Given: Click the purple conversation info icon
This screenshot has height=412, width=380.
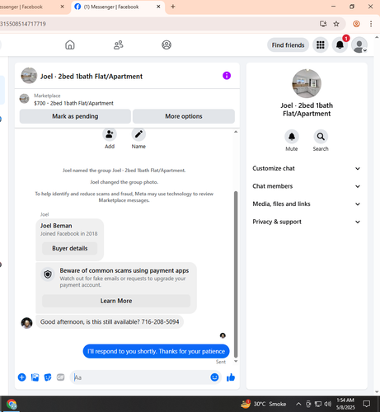Looking at the screenshot, I should (x=227, y=76).
